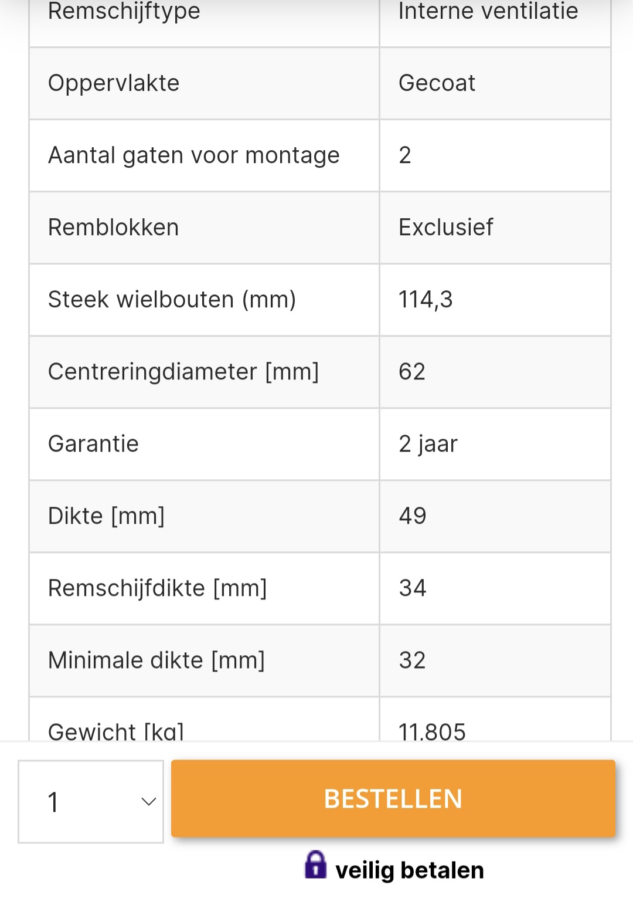The height and width of the screenshot is (905, 633).
Task: Tap the 'veilig betalen' text
Action: [x=409, y=870]
